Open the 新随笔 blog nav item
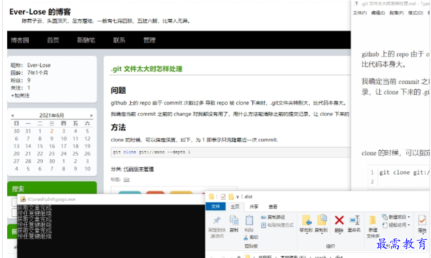This screenshot has width=431, height=258. 86,40
